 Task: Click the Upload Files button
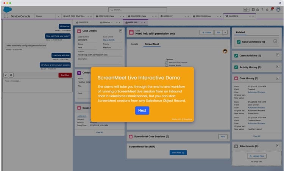(x=257, y=156)
